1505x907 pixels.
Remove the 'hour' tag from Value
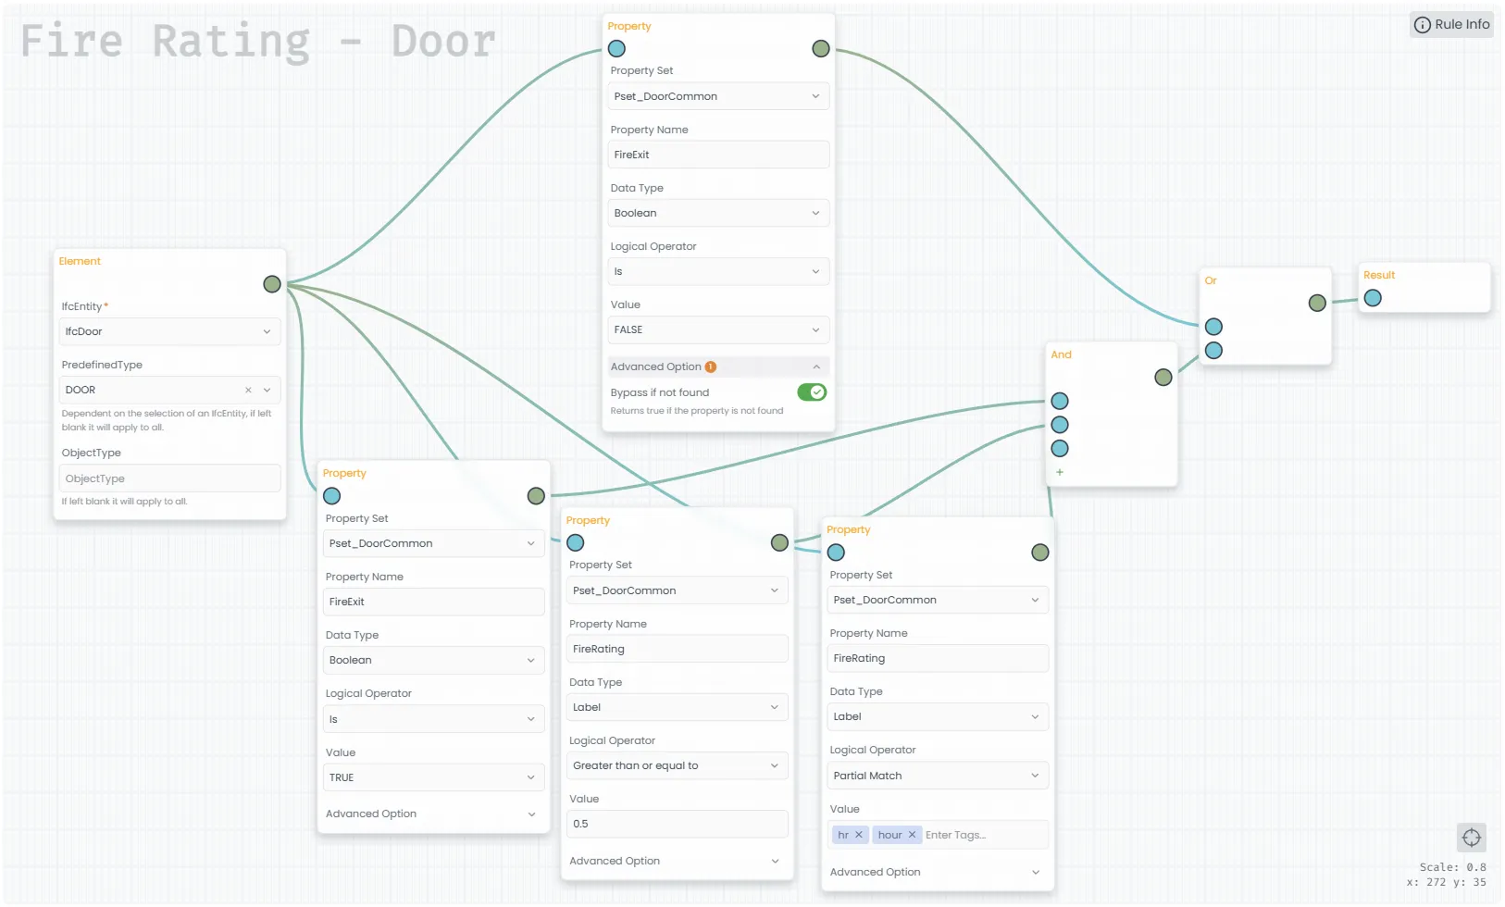point(912,835)
